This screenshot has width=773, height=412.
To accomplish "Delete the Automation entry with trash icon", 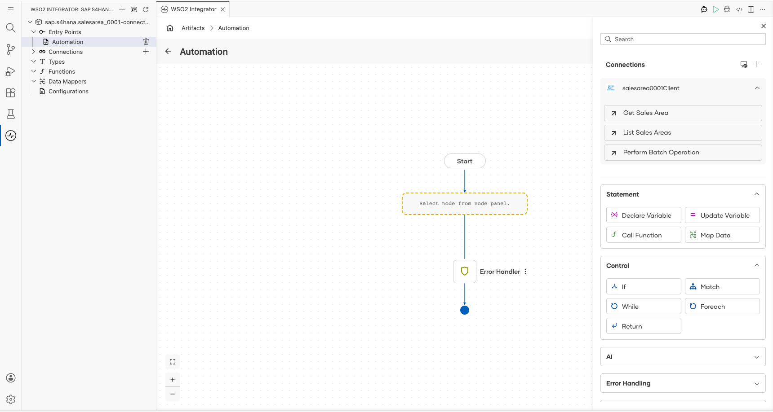I will [x=146, y=42].
